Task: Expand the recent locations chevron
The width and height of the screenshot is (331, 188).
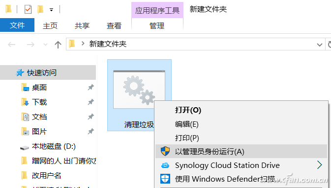Action: tap(45, 45)
